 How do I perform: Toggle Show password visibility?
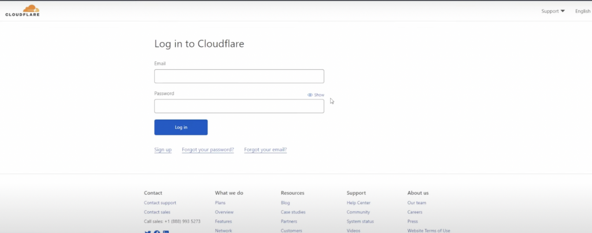tap(316, 95)
